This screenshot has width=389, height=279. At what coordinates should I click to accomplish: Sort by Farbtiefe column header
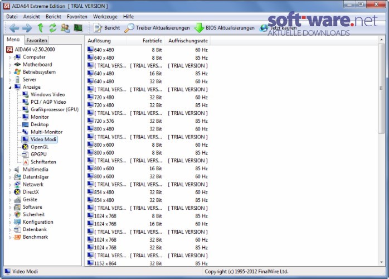pos(145,41)
